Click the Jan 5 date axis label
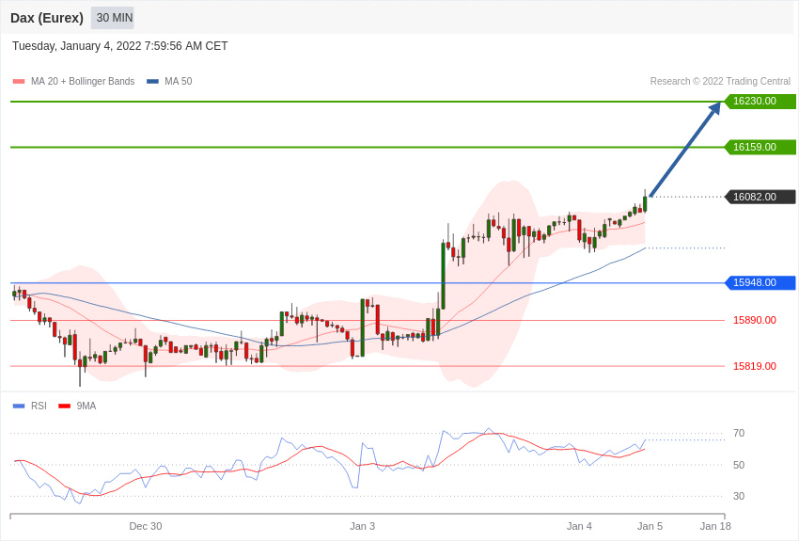This screenshot has height=542, width=799. (x=650, y=526)
